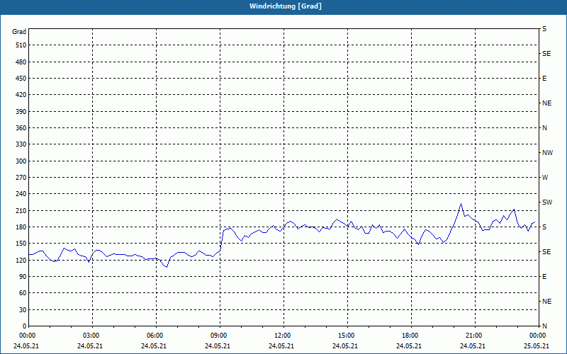Click the 270 y-axis label
567x354 pixels.
21,178
